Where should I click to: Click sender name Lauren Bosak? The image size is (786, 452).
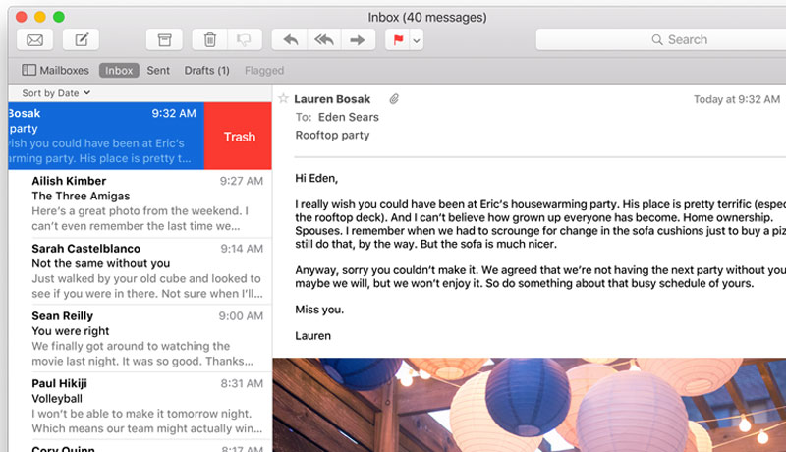tap(332, 99)
